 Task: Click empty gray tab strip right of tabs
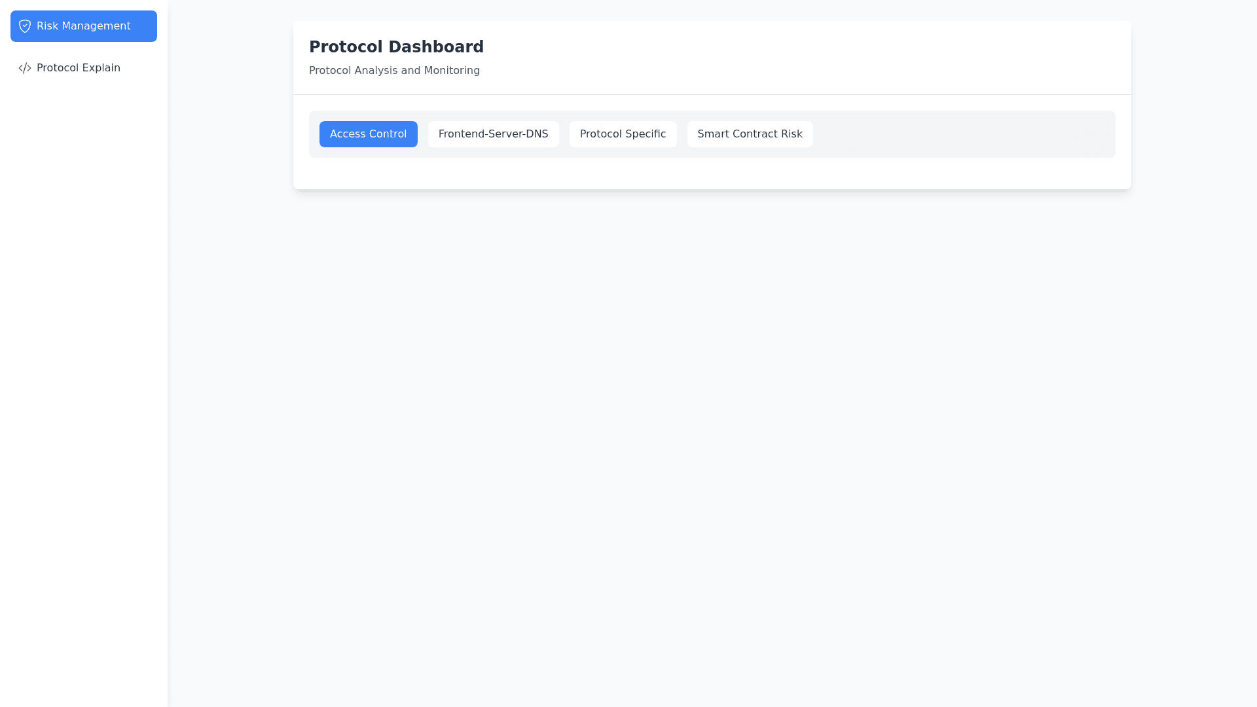coord(962,134)
